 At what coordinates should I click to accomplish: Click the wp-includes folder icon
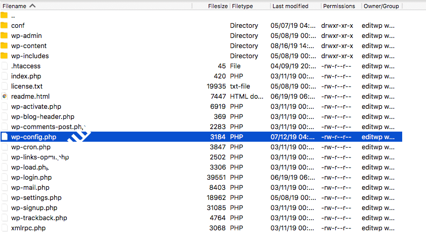4,56
